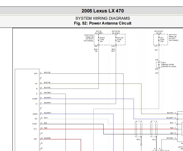183x151 pixels.
Task: Click 'BLU/YEL 3' label on right connector
Action: [171, 113]
